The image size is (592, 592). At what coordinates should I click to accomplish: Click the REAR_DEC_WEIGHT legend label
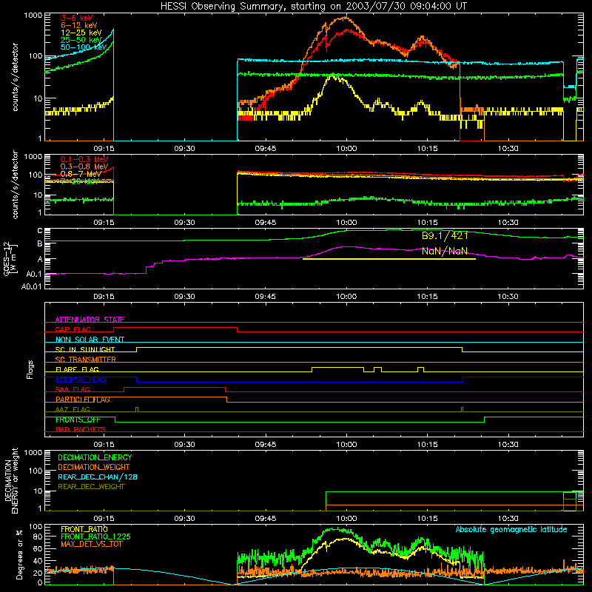coord(91,487)
